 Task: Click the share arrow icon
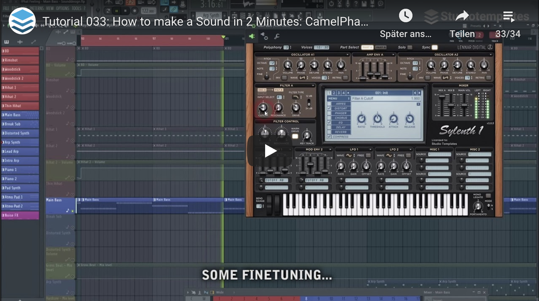(462, 15)
